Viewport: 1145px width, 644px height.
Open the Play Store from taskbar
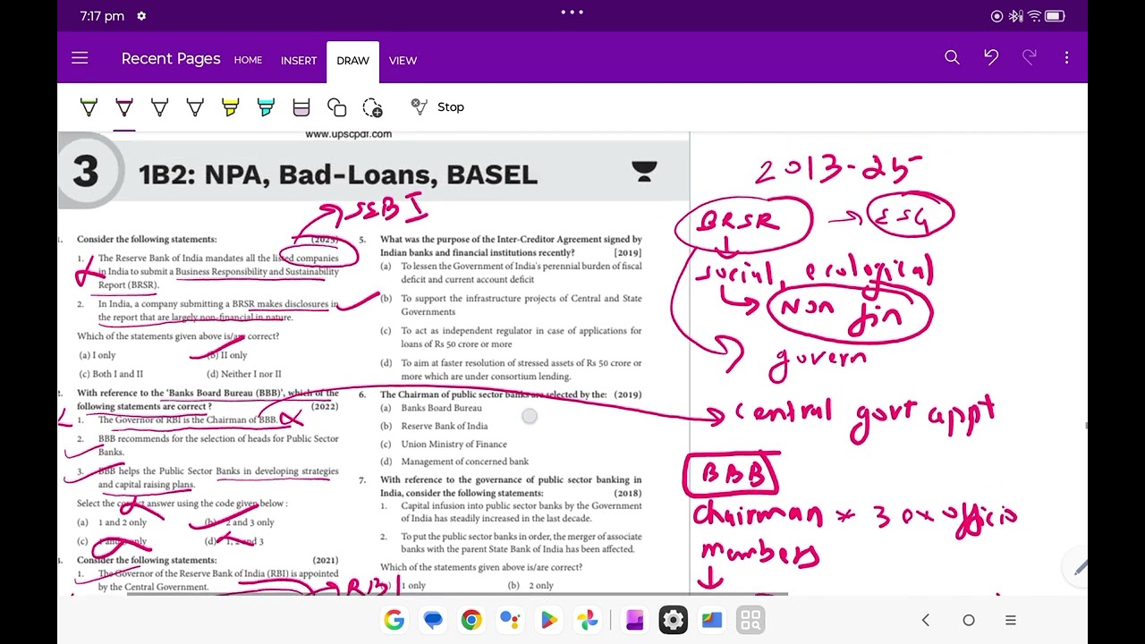[x=548, y=620]
